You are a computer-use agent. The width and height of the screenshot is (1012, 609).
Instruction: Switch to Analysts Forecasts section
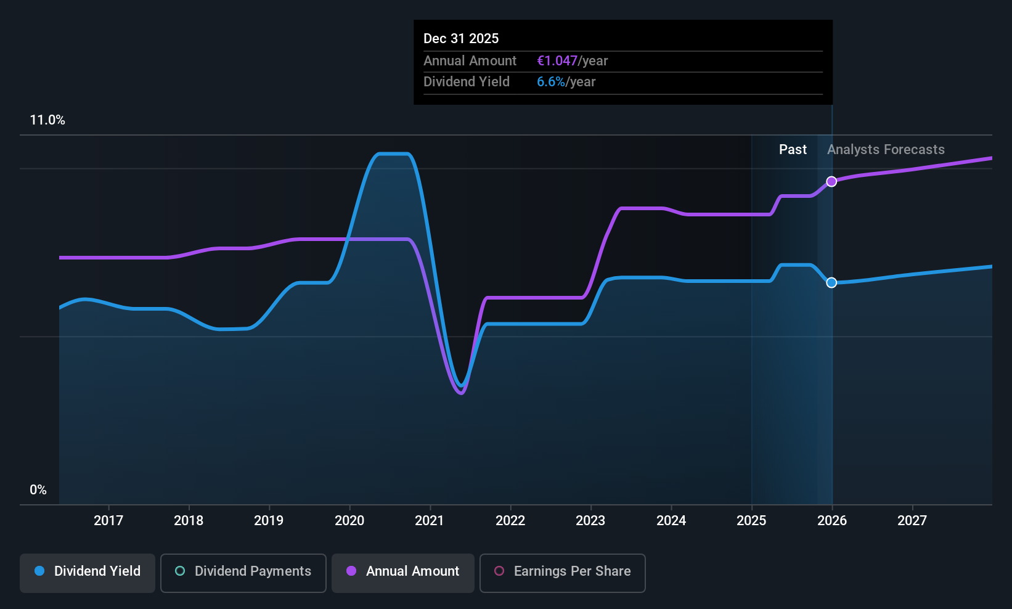click(x=886, y=149)
